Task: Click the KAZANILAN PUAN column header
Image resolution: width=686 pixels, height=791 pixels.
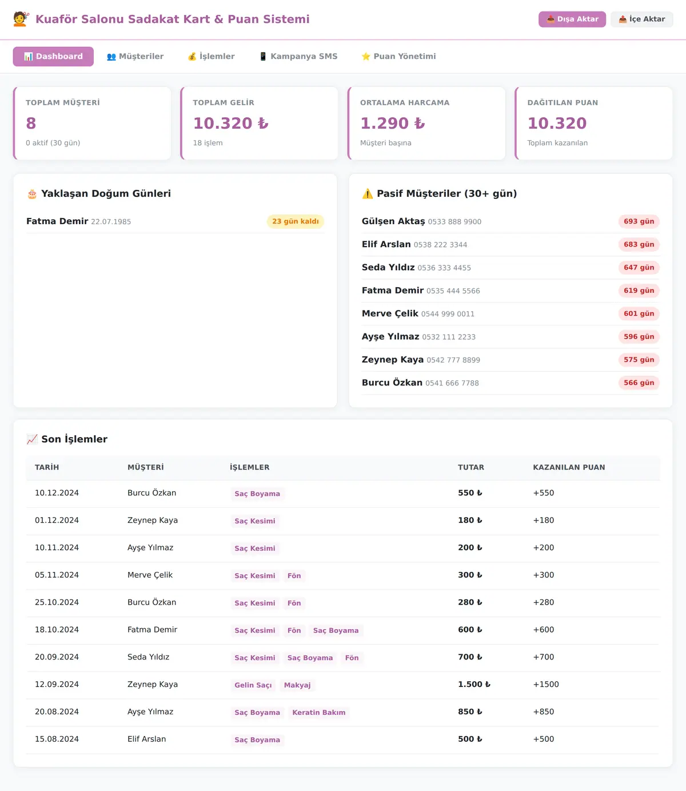Action: (569, 467)
